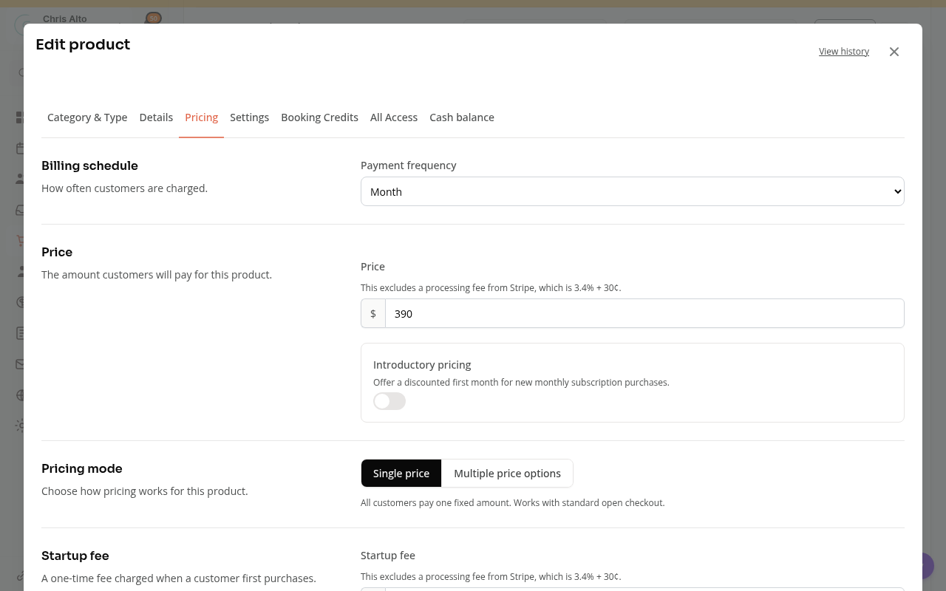The width and height of the screenshot is (946, 591).
Task: Open the mail envelope sidebar icon
Action: point(20,364)
